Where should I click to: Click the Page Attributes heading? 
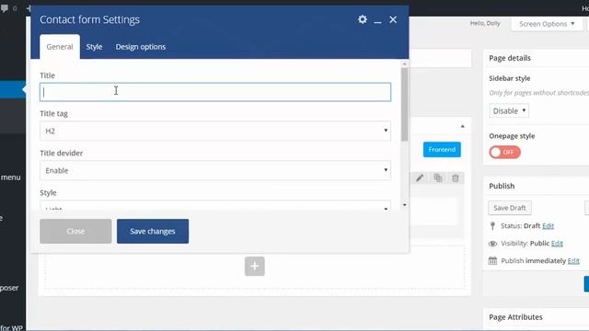click(x=515, y=317)
